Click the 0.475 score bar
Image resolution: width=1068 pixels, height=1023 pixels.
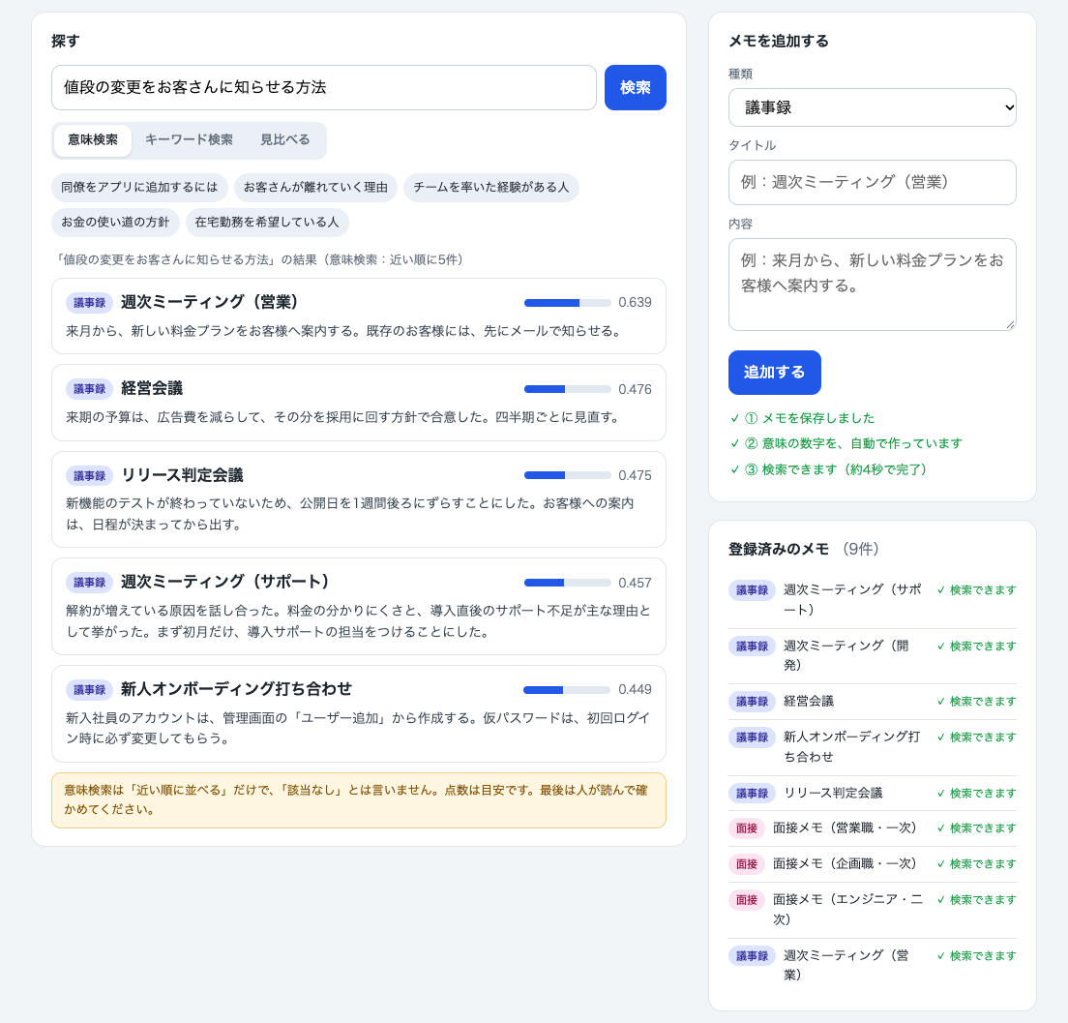tap(567, 475)
